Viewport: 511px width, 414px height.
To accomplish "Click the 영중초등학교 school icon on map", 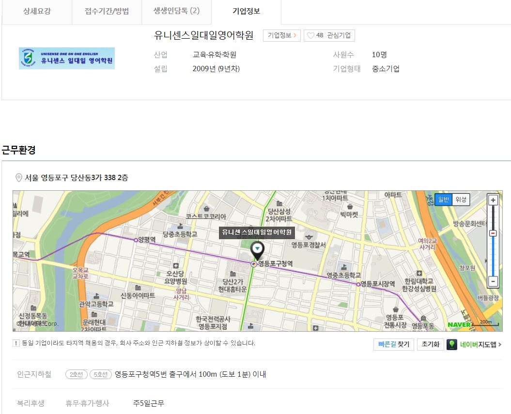I will (x=343, y=267).
